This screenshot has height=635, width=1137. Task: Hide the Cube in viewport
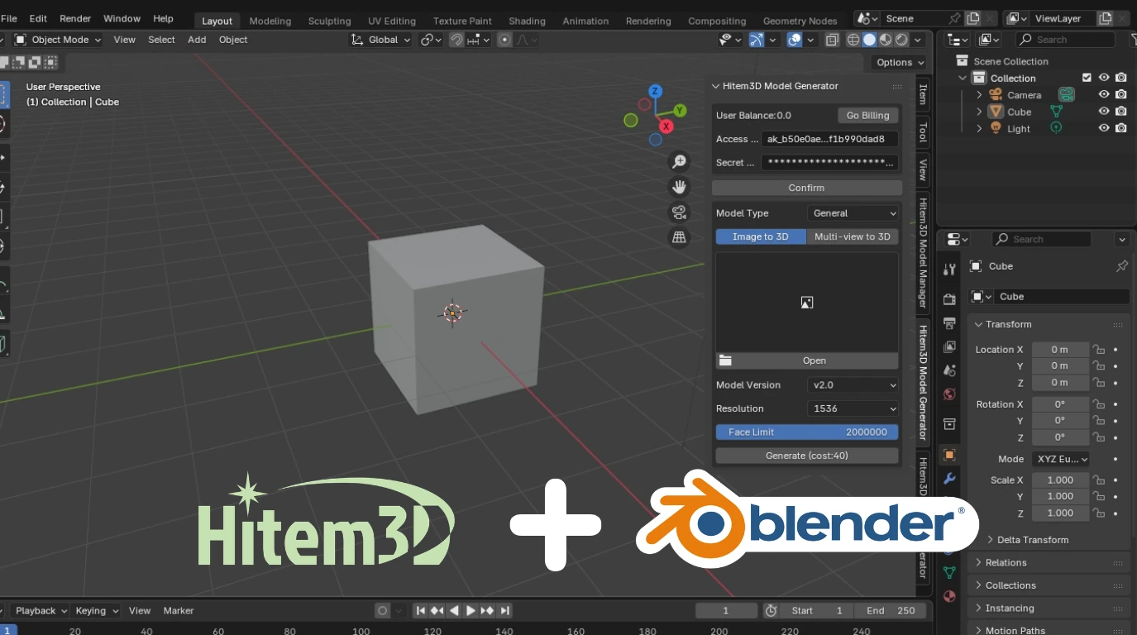1103,112
